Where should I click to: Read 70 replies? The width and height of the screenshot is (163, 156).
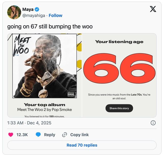82,145
